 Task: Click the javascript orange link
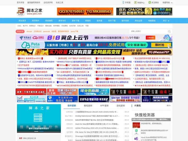(46, 31)
